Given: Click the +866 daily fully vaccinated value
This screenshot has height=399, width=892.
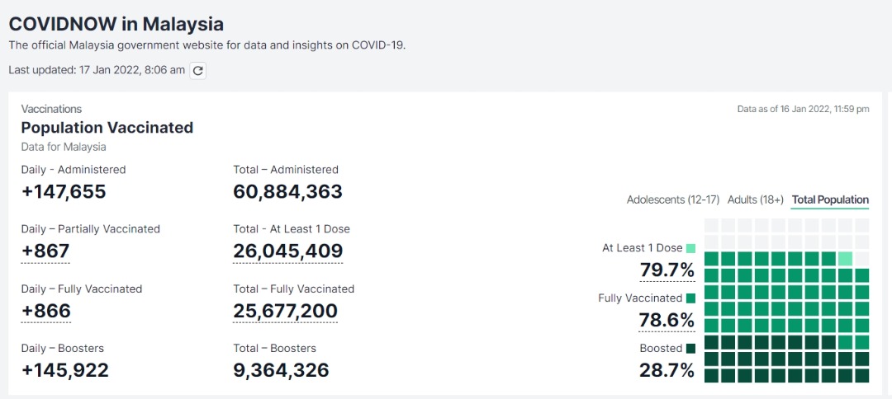Looking at the screenshot, I should 45,311.
